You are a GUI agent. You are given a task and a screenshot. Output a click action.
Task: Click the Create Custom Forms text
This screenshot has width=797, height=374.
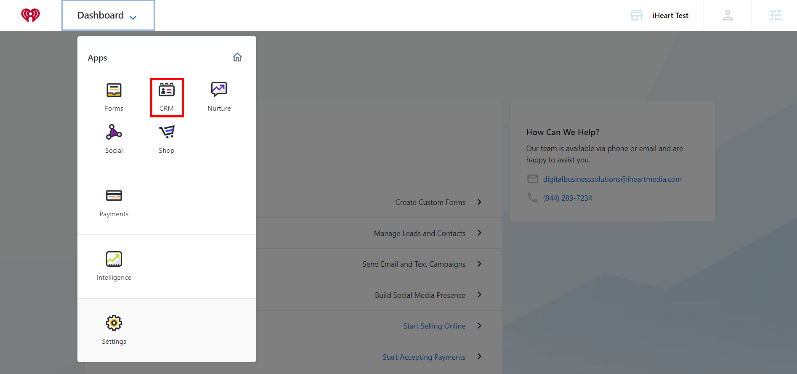click(430, 202)
